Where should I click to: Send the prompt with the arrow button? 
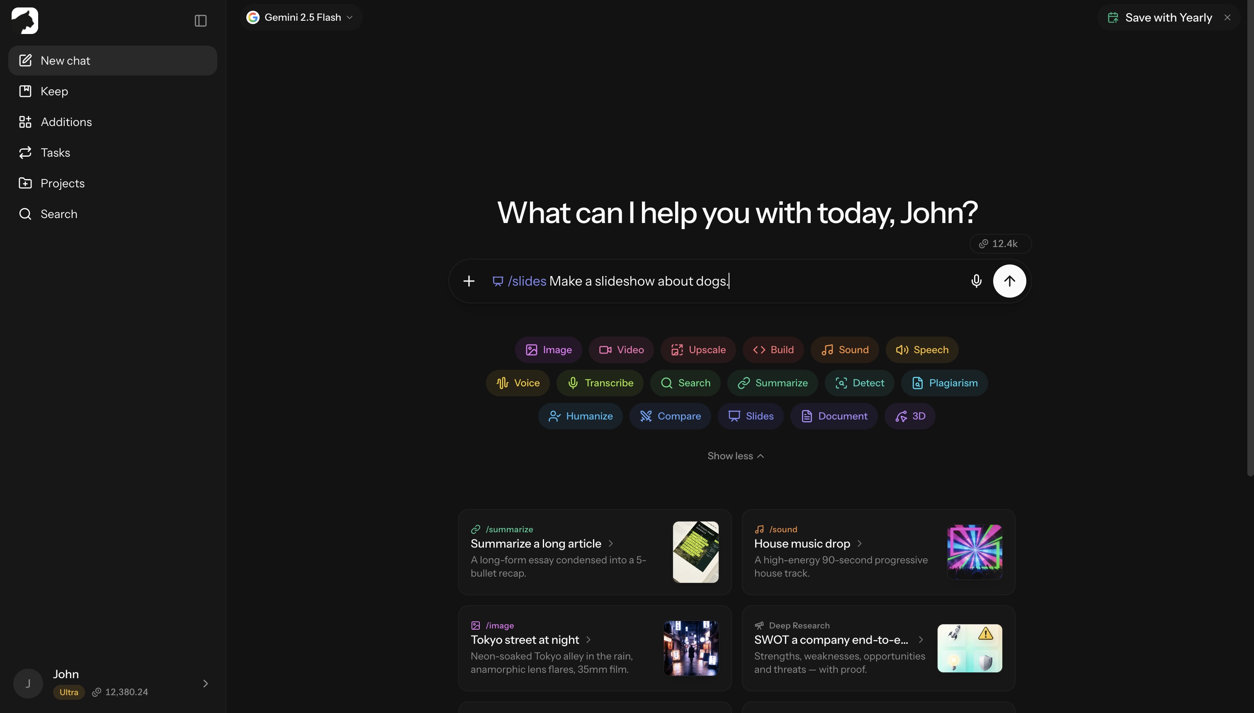tap(1009, 281)
